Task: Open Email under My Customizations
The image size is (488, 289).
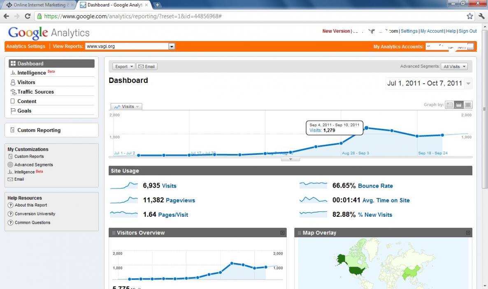Action: [x=19, y=179]
